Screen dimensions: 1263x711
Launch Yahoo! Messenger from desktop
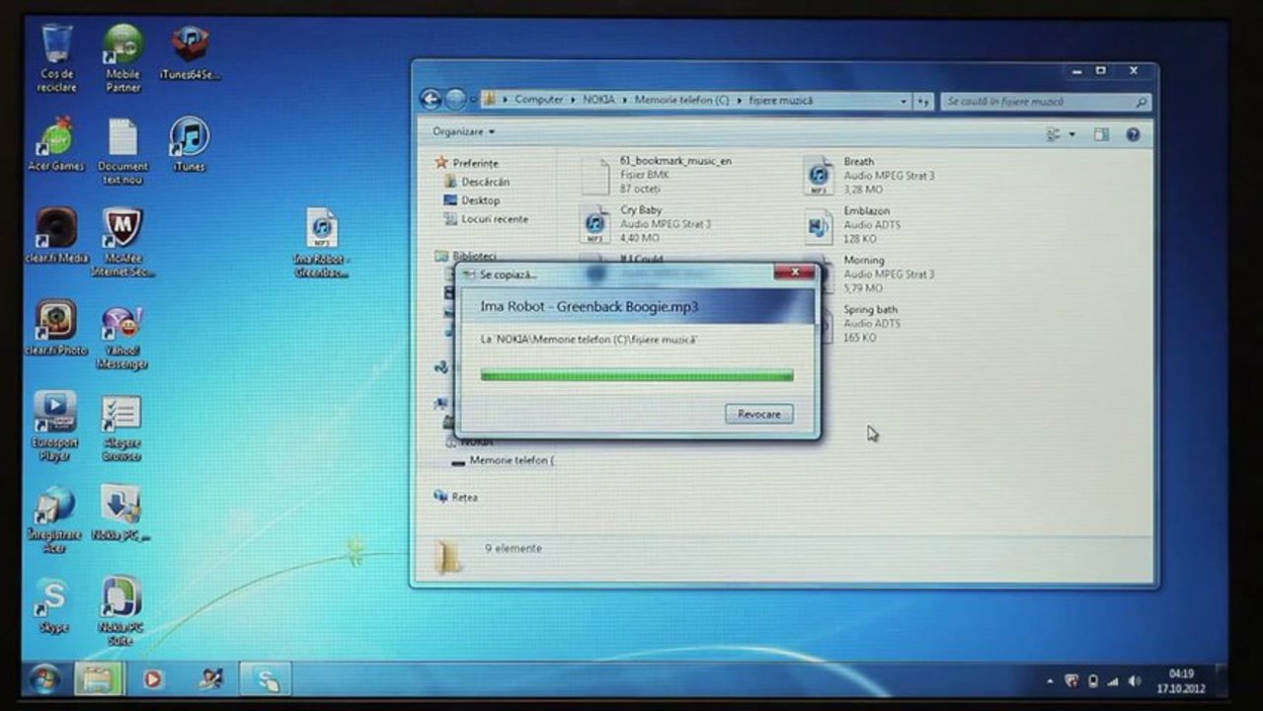click(122, 337)
